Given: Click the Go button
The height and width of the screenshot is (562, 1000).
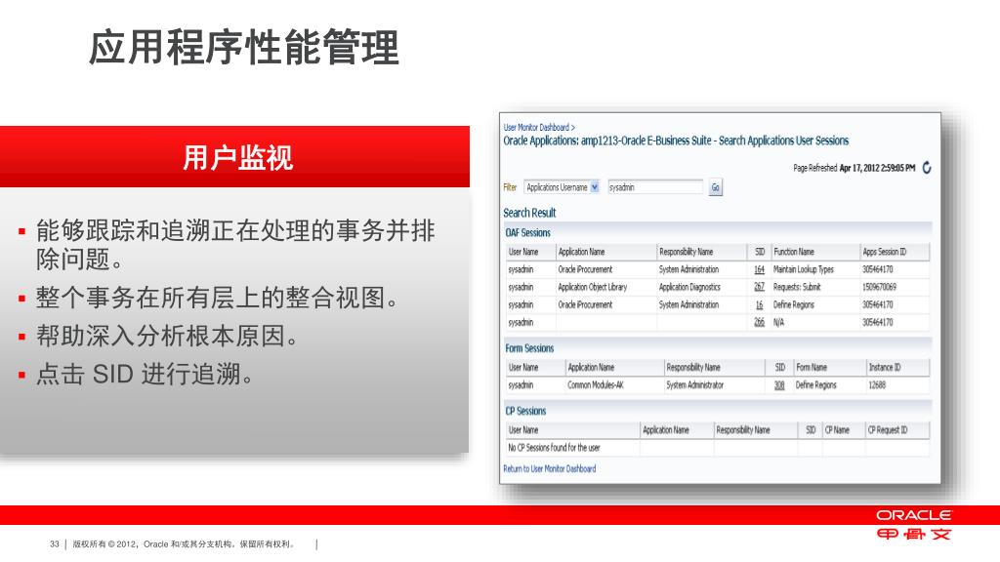Looking at the screenshot, I should click(716, 187).
